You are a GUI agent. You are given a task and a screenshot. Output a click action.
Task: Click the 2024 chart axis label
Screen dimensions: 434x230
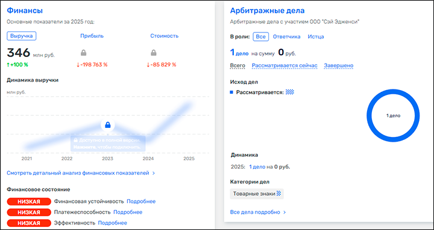[x=148, y=159]
